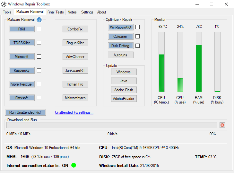Click the green internet status indicator
The image size is (234, 173).
tap(74, 166)
